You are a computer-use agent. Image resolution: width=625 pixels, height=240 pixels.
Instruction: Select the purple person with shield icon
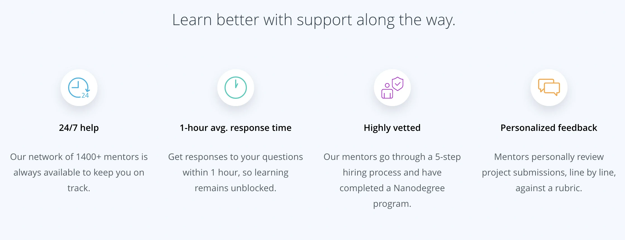tap(392, 88)
